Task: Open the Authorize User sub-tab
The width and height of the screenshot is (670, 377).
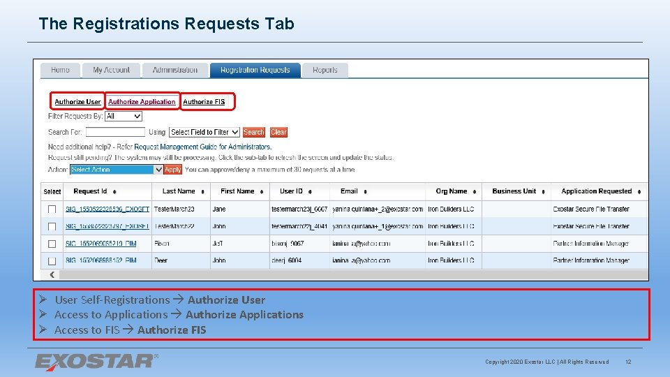Action: click(x=77, y=102)
